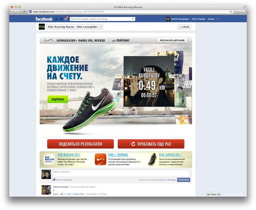Image resolution: width=256 pixels, height=210 pixels.
Task: Open Edison Gomez avatar
Action: [x=46, y=190]
